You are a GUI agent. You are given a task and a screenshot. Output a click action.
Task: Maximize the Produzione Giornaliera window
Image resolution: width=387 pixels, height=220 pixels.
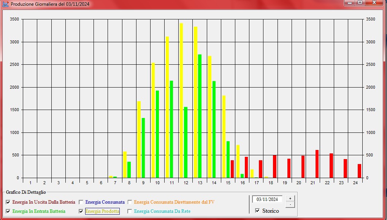point(360,3)
